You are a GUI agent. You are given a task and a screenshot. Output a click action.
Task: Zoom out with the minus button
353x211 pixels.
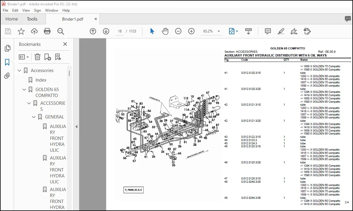(178, 31)
